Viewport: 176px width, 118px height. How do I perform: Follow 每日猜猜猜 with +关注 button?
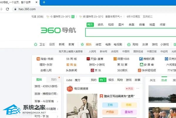click(x=130, y=89)
